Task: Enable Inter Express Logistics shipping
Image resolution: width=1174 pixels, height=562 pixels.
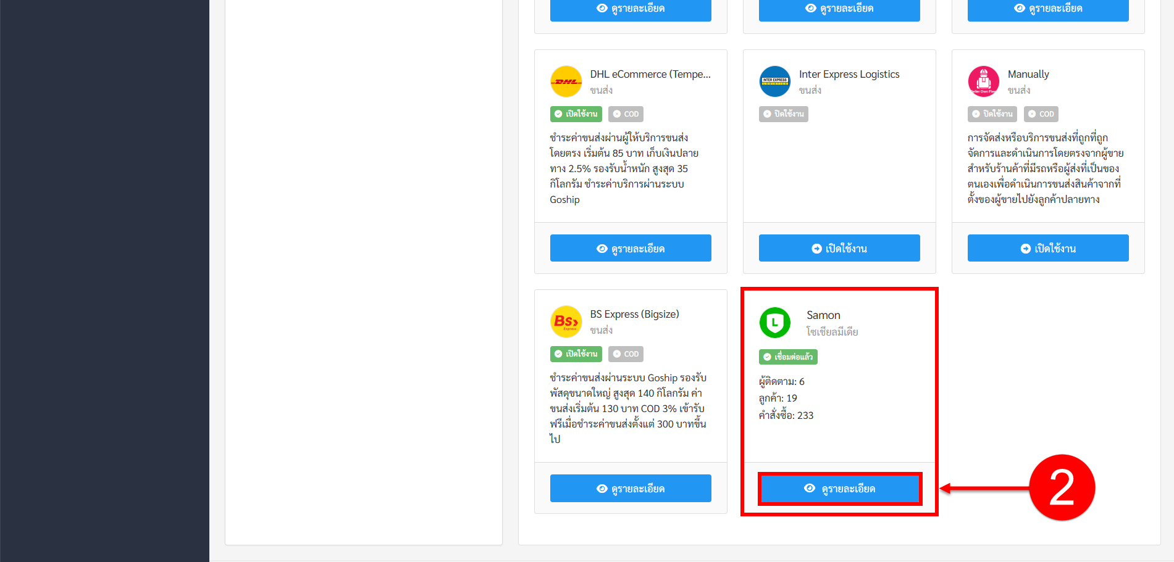Action: pyautogui.click(x=839, y=249)
